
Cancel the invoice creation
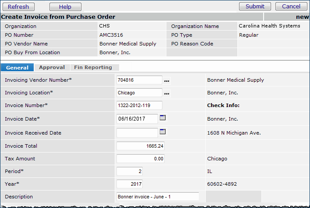tap(291, 7)
